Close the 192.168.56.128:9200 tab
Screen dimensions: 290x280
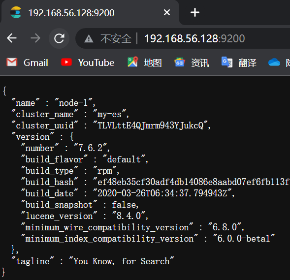(167, 13)
